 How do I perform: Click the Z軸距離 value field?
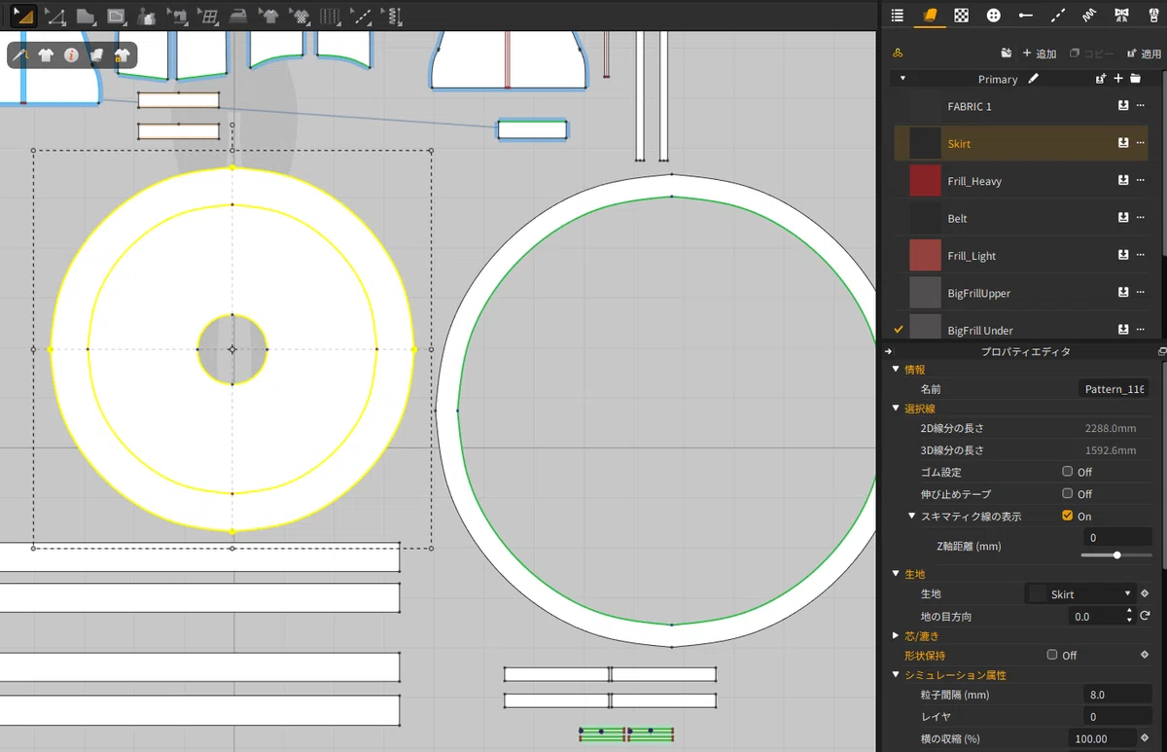click(x=1117, y=537)
